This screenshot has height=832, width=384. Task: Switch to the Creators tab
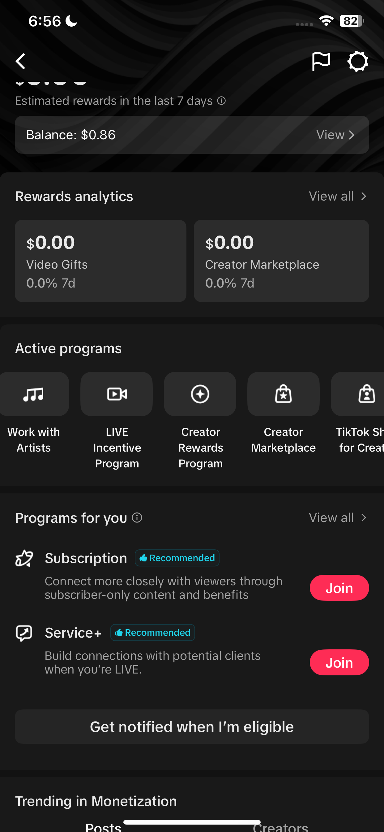[281, 827]
